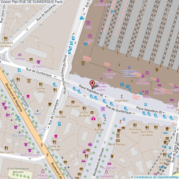Click the Rue de Compiègne street label
The width and height of the screenshot is (179, 179).
coord(53,112)
